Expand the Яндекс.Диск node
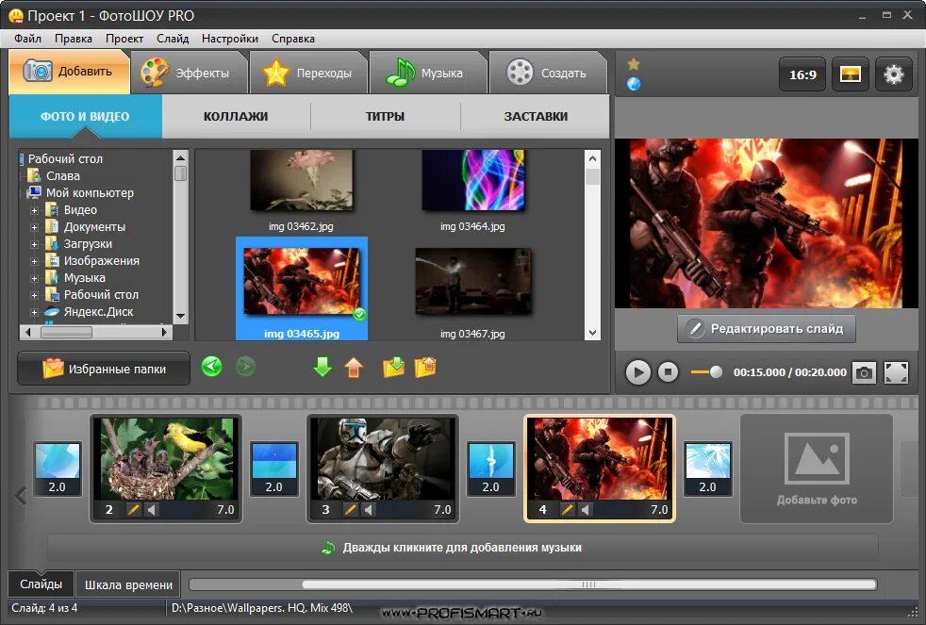The width and height of the screenshot is (926, 625). coord(34,312)
